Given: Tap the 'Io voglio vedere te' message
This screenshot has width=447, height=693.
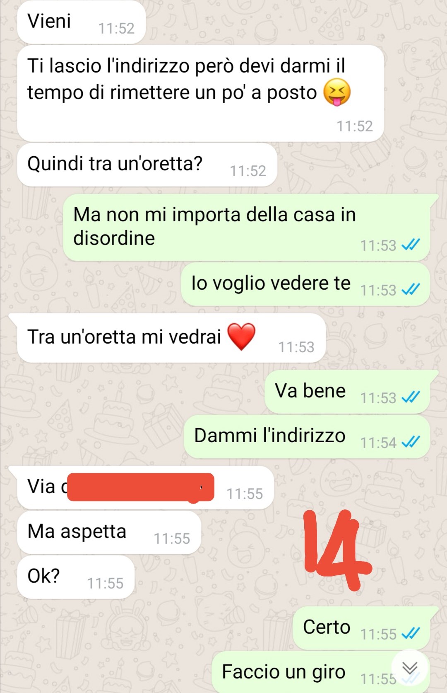Looking at the screenshot, I should coord(305,284).
